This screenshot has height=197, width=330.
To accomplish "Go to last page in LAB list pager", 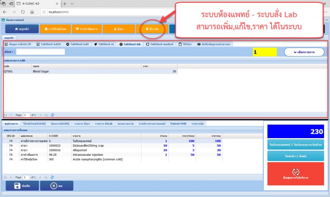I will pos(46,115).
